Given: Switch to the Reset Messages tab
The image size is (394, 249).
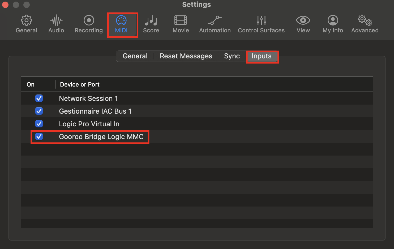Looking at the screenshot, I should tap(186, 56).
